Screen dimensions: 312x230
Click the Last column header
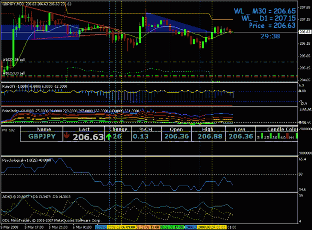click(84, 129)
